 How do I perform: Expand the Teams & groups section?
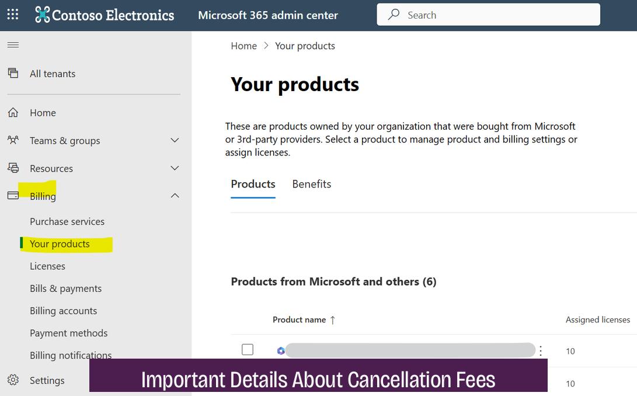click(x=175, y=140)
